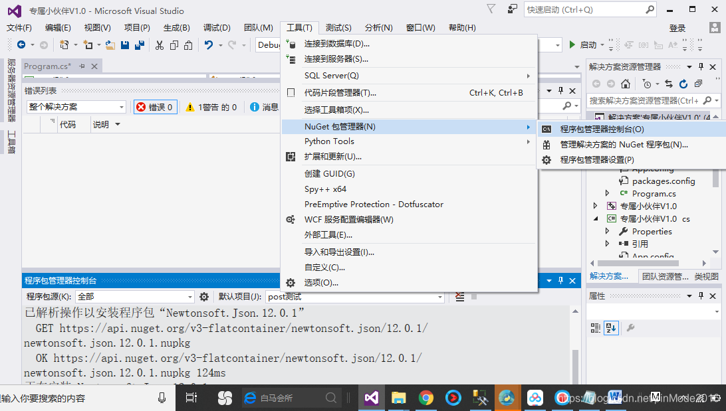The width and height of the screenshot is (726, 411).
Task: Click the feedback icon in title bar
Action: (512, 9)
